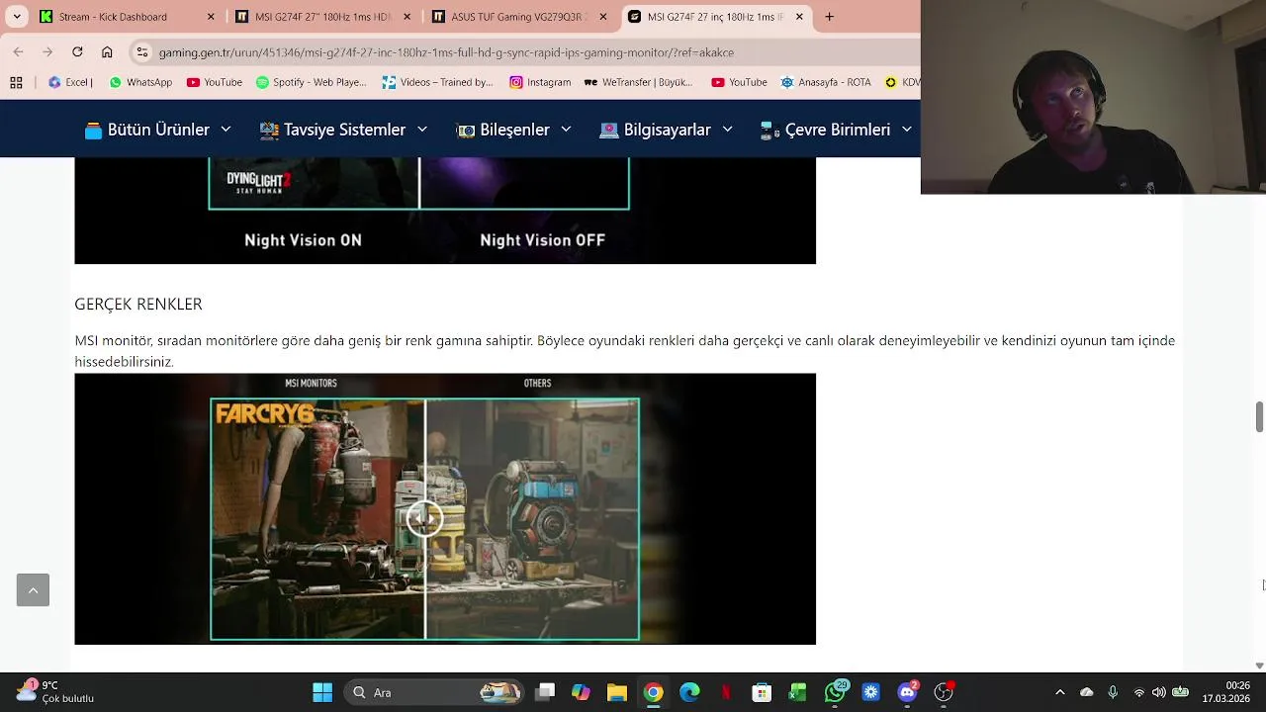
Task: Open a new browser tab
Action: 829,17
